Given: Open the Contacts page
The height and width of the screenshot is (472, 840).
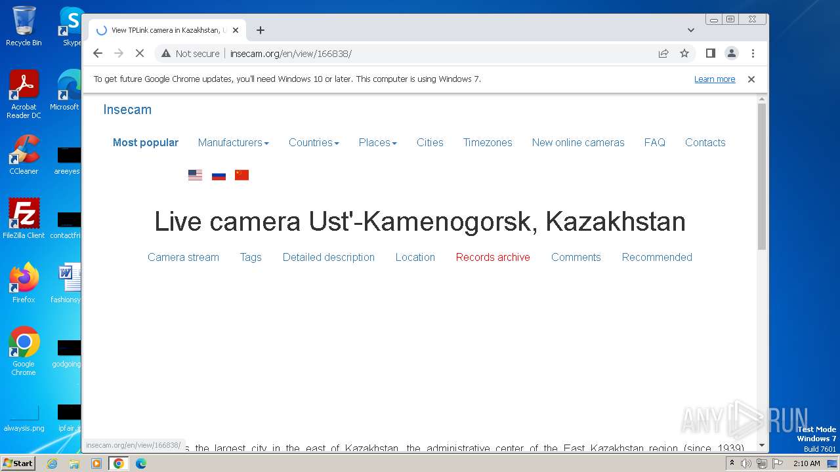Looking at the screenshot, I should click(x=705, y=142).
